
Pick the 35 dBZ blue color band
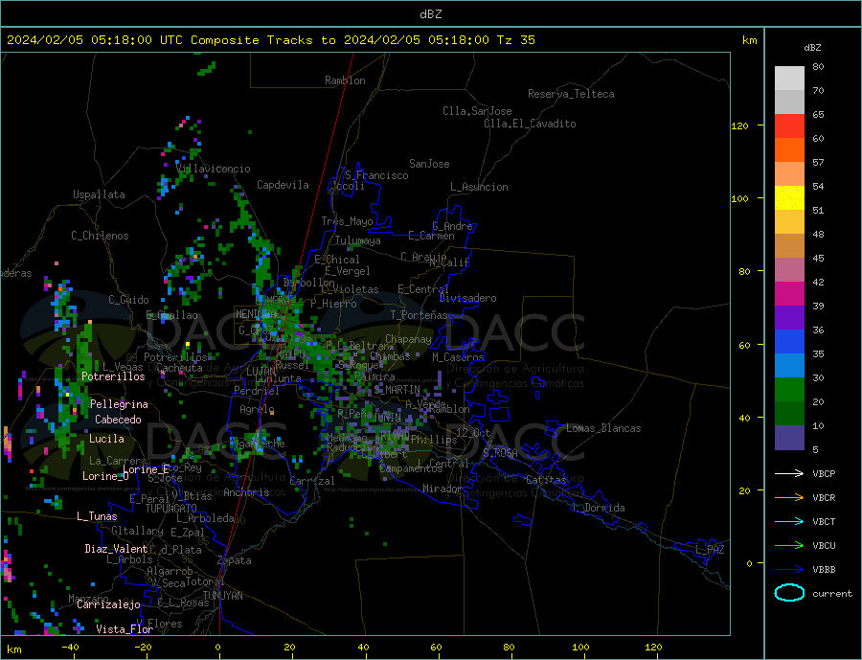pos(789,342)
